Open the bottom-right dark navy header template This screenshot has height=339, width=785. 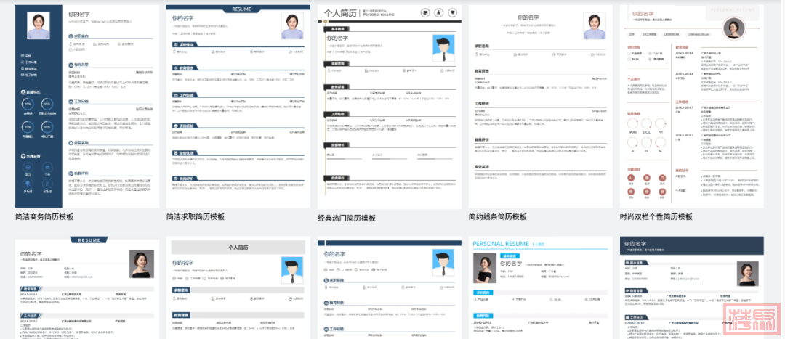(691, 290)
